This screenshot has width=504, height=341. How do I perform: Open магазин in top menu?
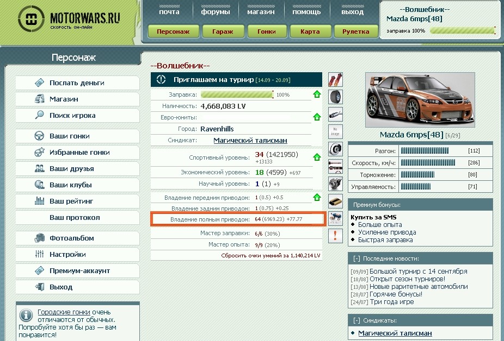pos(261,12)
